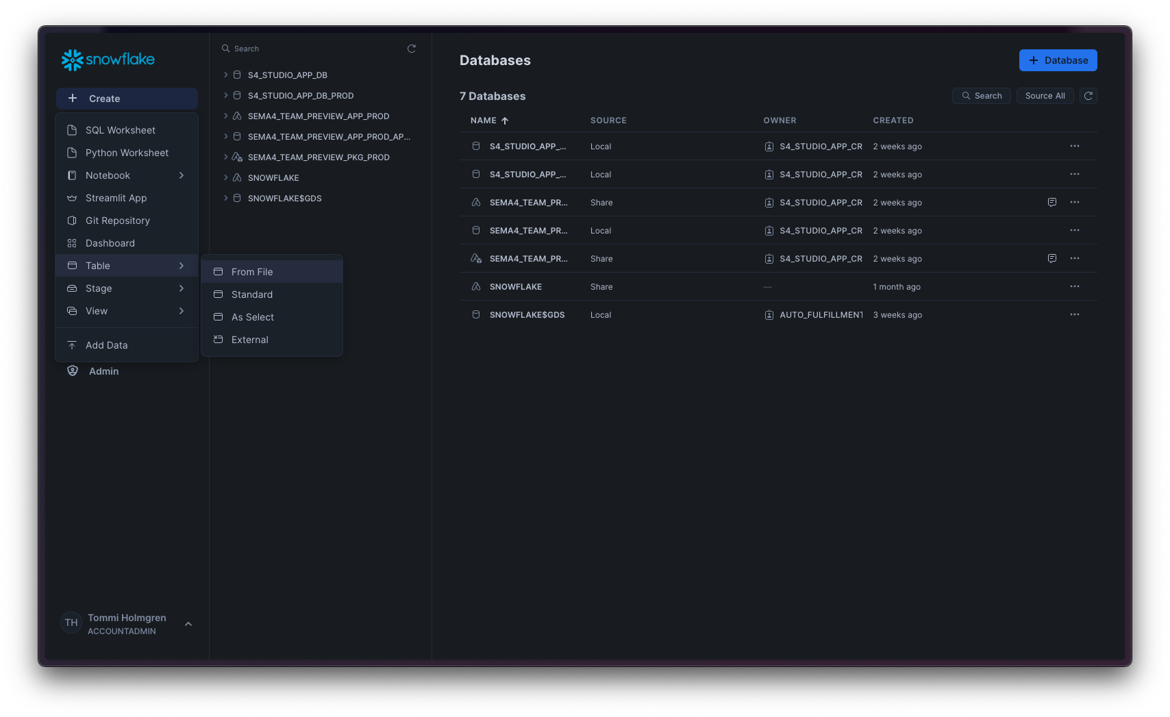This screenshot has width=1170, height=717.
Task: Click the '7 Databases' heading
Action: [493, 97]
